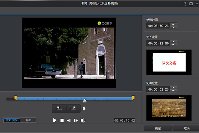Grab the right yellow trim handle
This screenshot has width=199, height=133.
pyautogui.click(x=133, y=98)
